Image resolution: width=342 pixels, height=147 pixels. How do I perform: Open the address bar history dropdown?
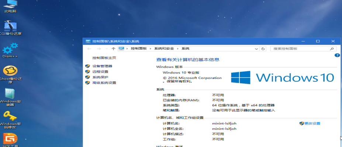point(256,49)
